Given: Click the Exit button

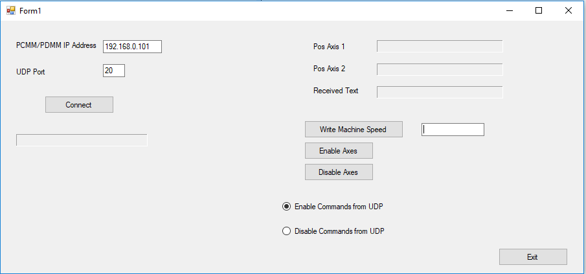Looking at the screenshot, I should pos(533,257).
